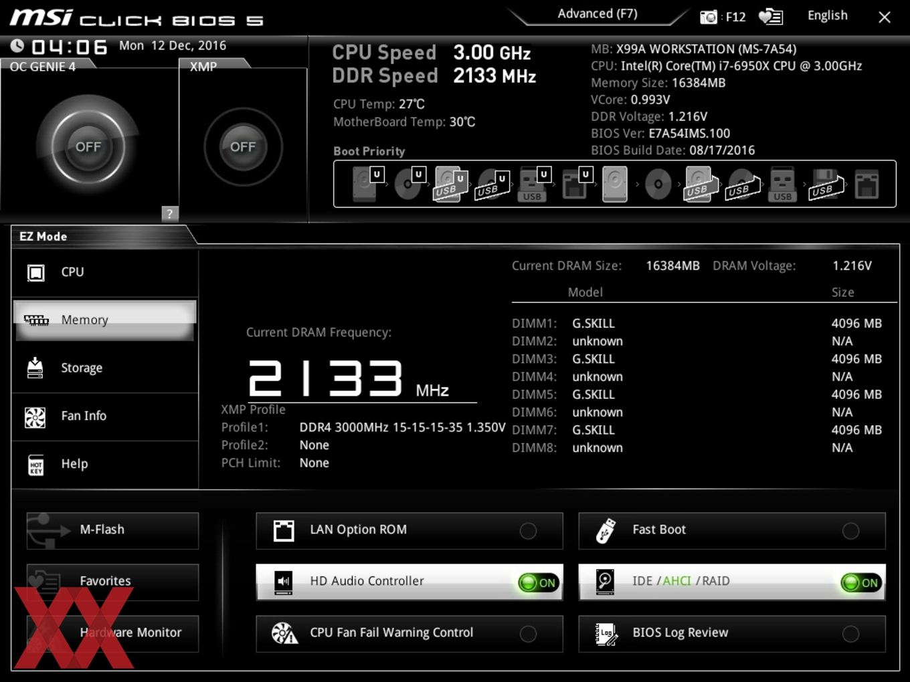Viewport: 910px width, 682px height.
Task: Open the Fan Info section
Action: (105, 417)
